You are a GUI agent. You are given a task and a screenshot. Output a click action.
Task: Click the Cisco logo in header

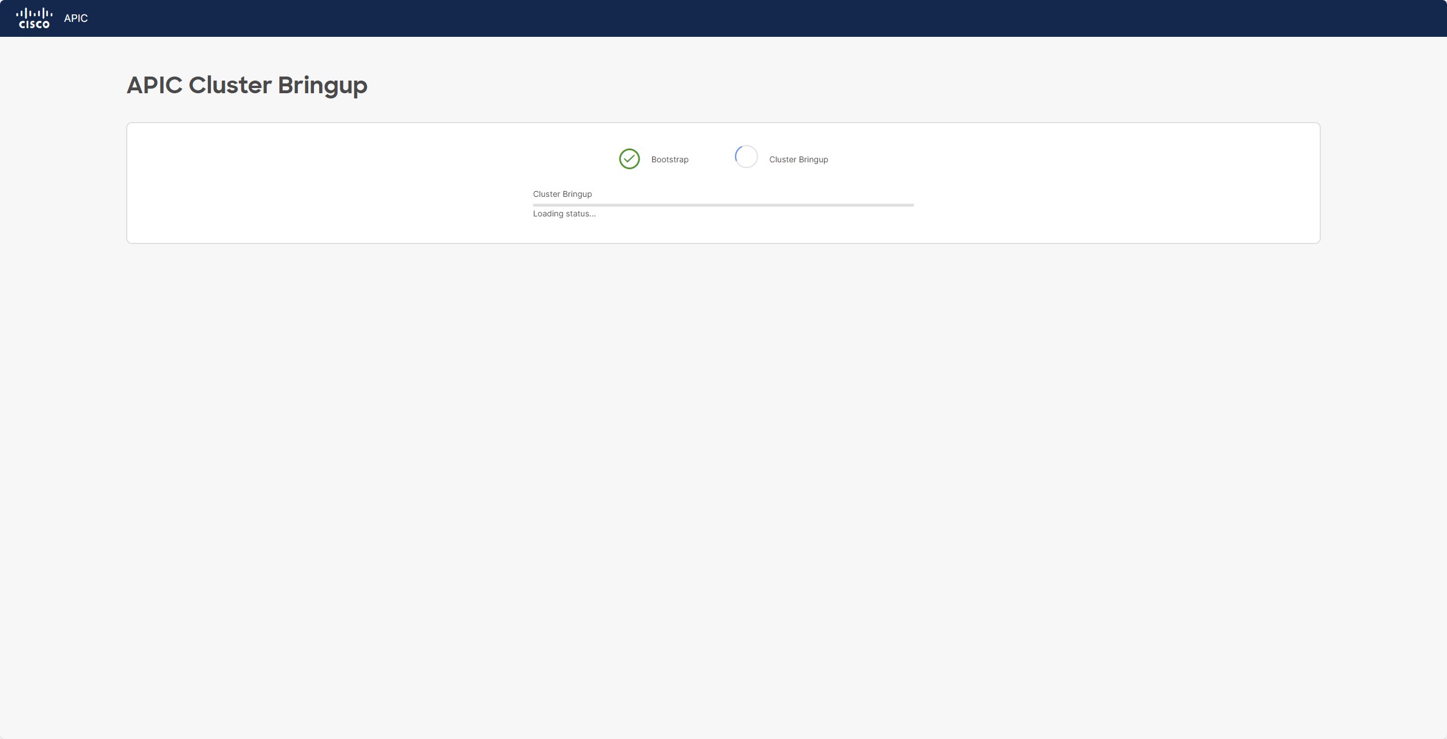[x=34, y=18]
